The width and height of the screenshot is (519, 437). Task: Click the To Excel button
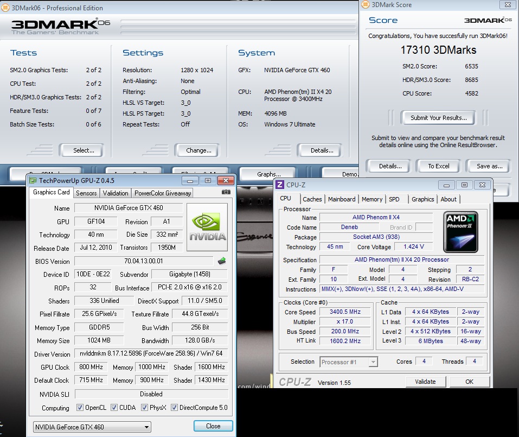coord(438,166)
